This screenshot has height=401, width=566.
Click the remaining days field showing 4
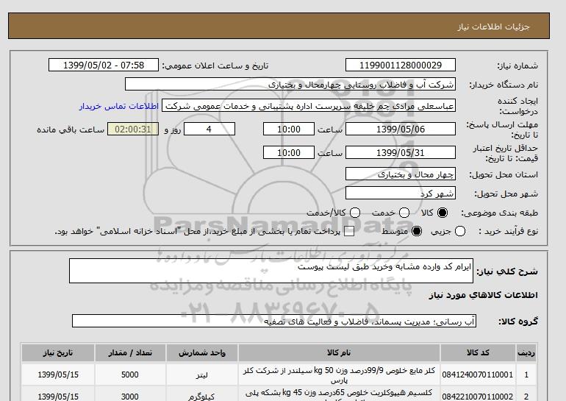(209, 129)
